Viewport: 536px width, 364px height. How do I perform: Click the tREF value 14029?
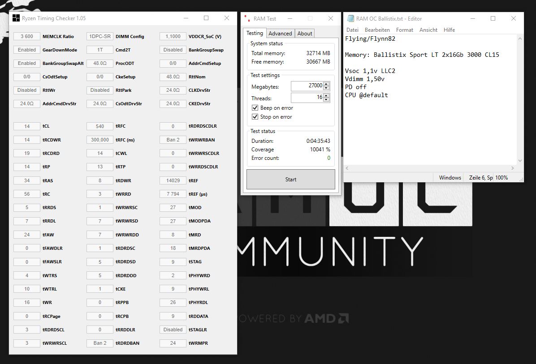(173, 180)
